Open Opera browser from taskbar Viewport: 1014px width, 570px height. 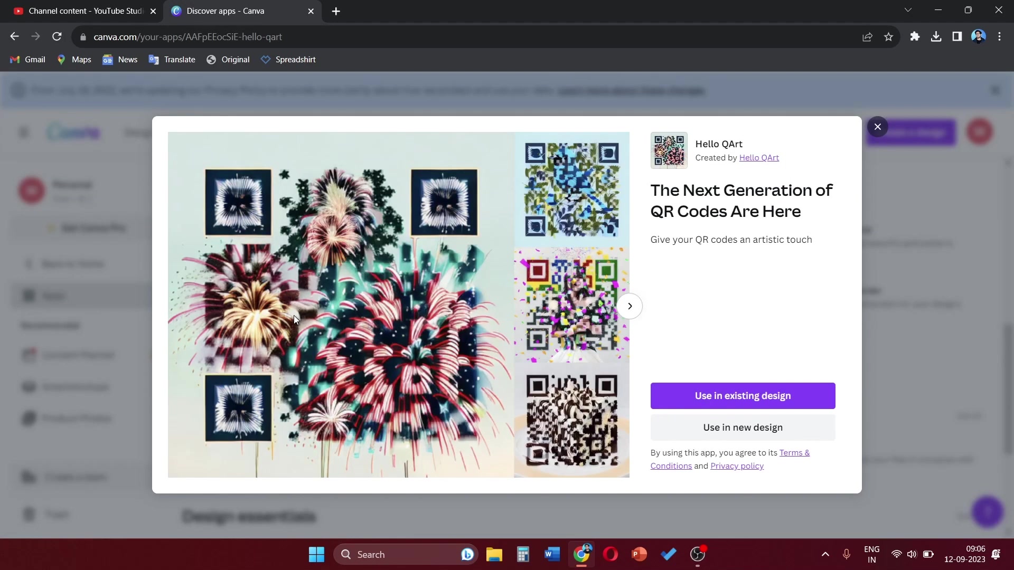point(611,555)
